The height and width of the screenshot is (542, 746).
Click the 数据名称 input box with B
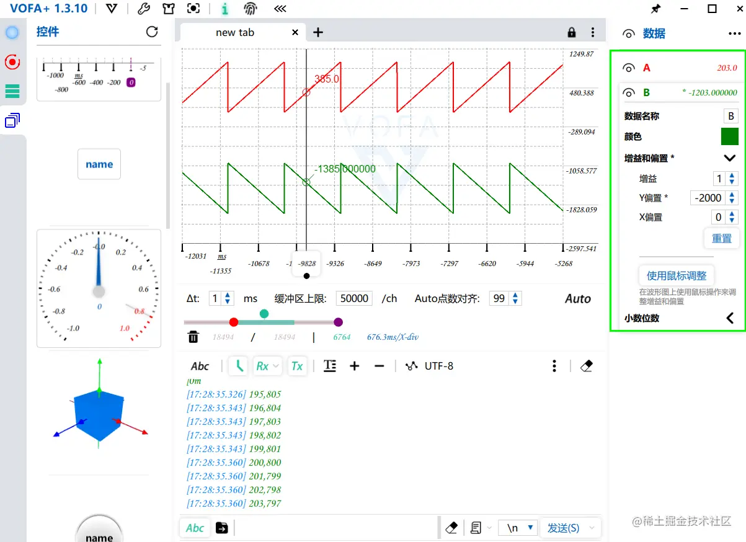[x=731, y=116]
